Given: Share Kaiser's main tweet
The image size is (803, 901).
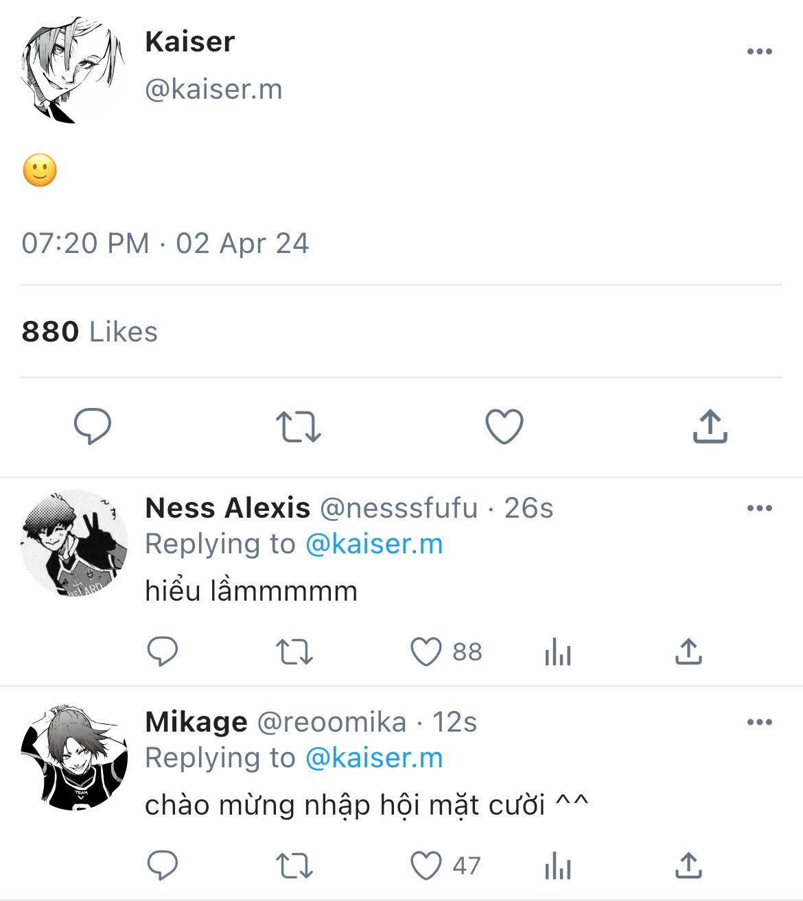Looking at the screenshot, I should [710, 427].
